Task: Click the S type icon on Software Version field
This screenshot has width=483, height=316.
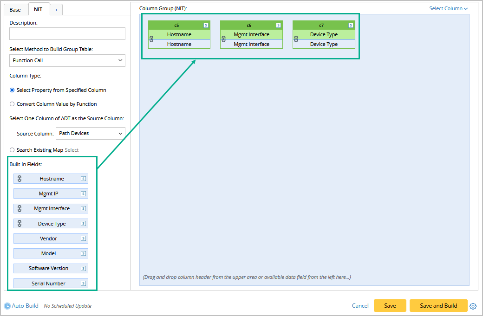Action: pos(83,269)
